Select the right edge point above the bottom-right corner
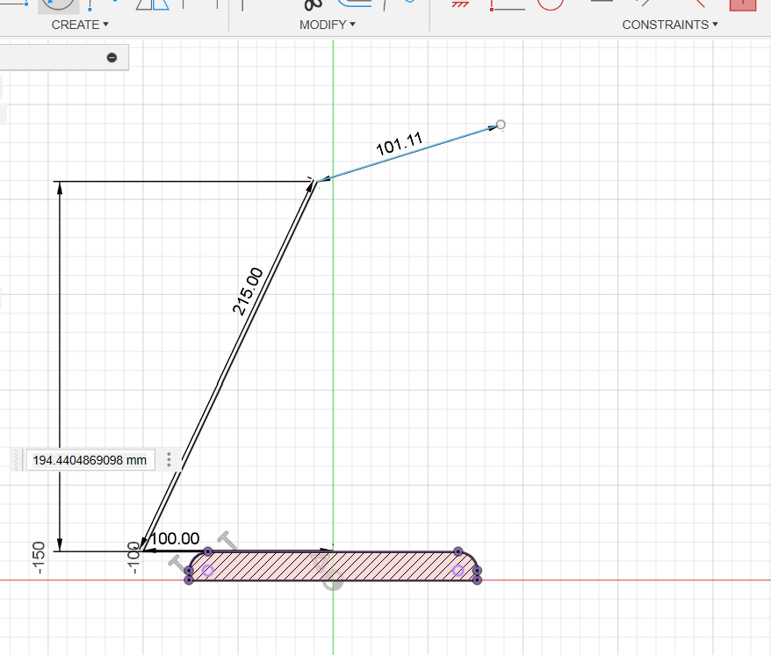This screenshot has height=655, width=771. click(477, 571)
